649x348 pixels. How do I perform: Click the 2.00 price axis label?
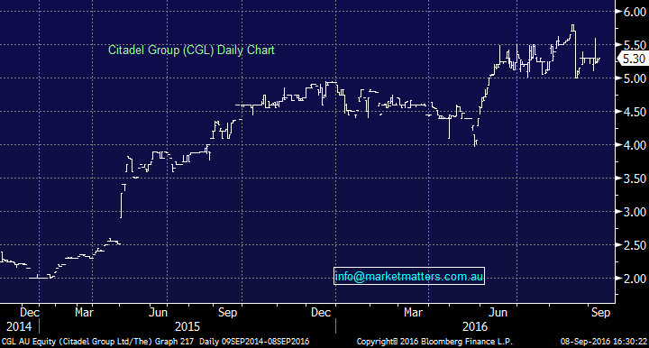(635, 279)
